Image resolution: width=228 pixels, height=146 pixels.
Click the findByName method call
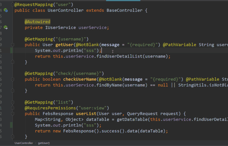(x=109, y=85)
